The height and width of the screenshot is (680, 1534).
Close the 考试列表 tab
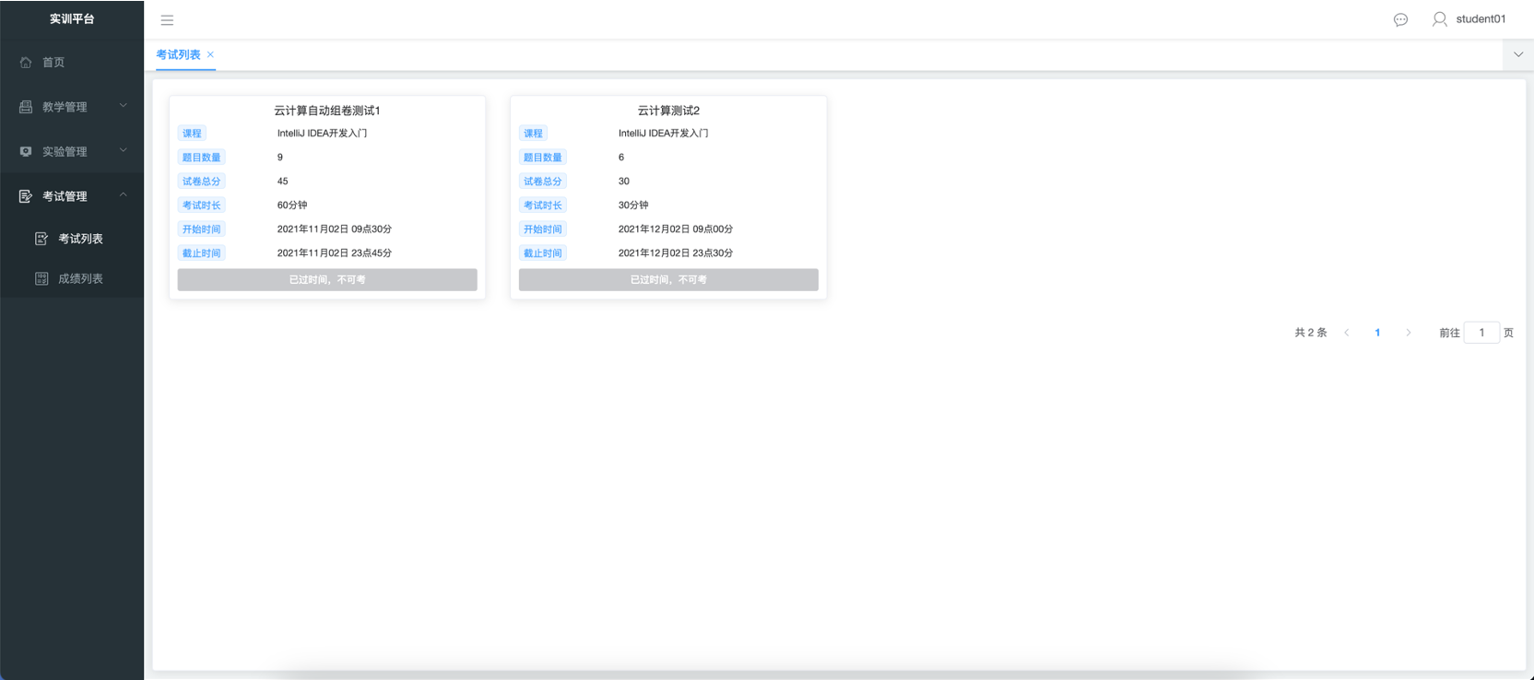211,54
